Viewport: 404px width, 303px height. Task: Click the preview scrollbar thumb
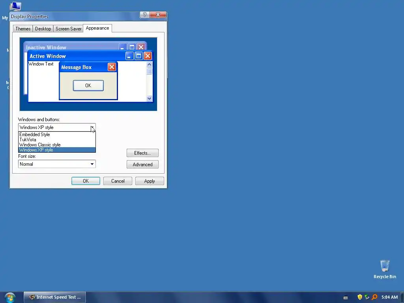(x=149, y=71)
